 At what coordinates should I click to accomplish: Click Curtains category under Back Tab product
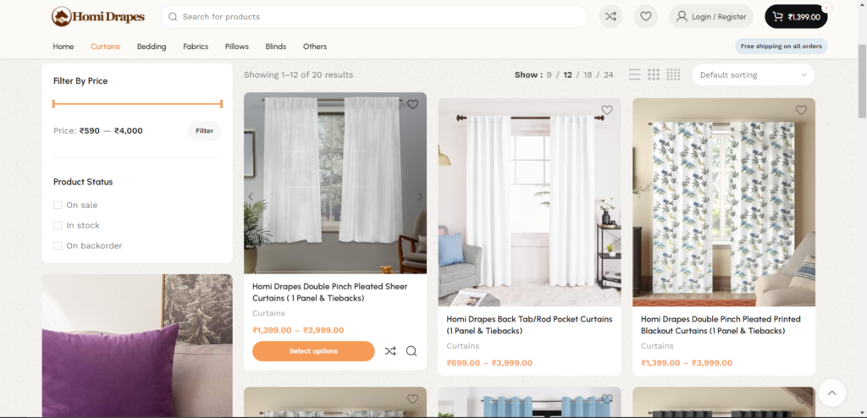(463, 346)
